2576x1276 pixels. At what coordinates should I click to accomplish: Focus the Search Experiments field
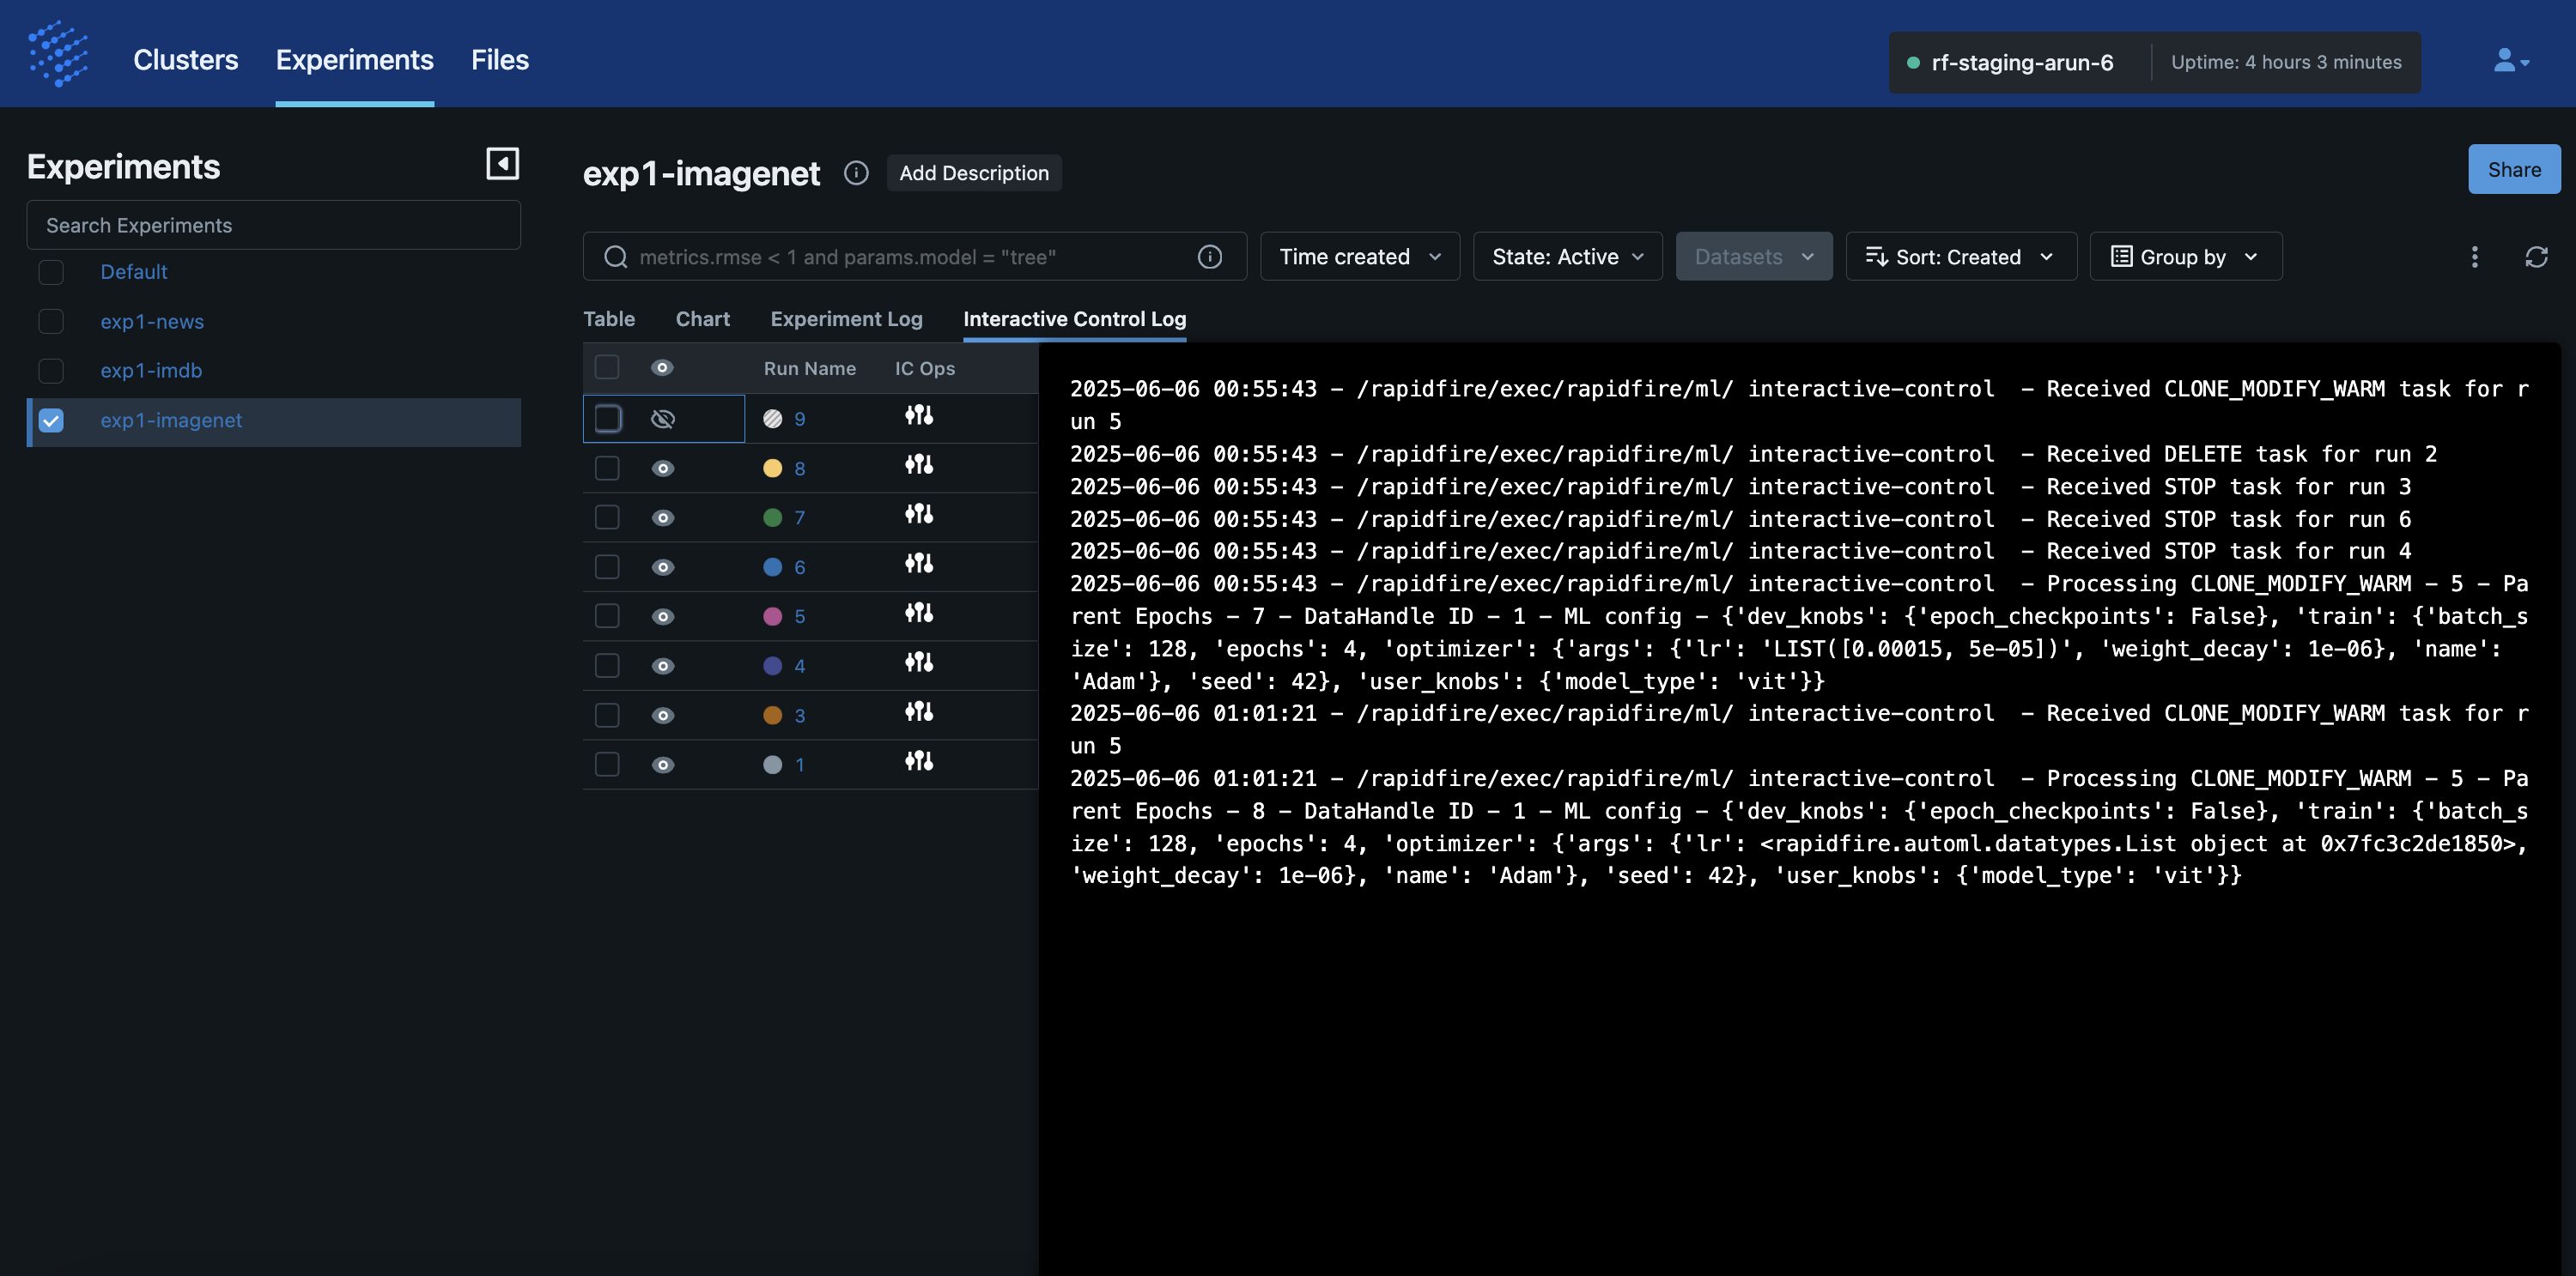coord(273,225)
